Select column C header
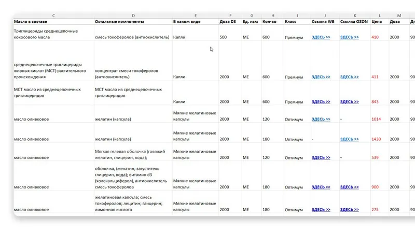The image size is (415, 233). 54,16
